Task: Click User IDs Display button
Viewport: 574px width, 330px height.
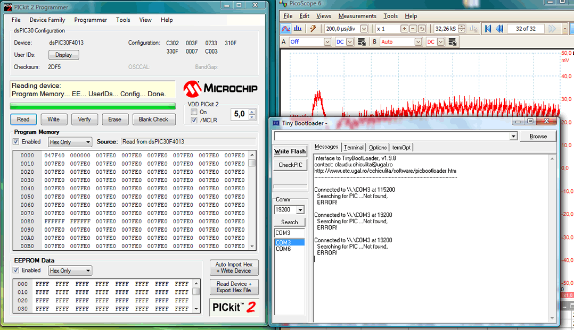Action: 64,55
